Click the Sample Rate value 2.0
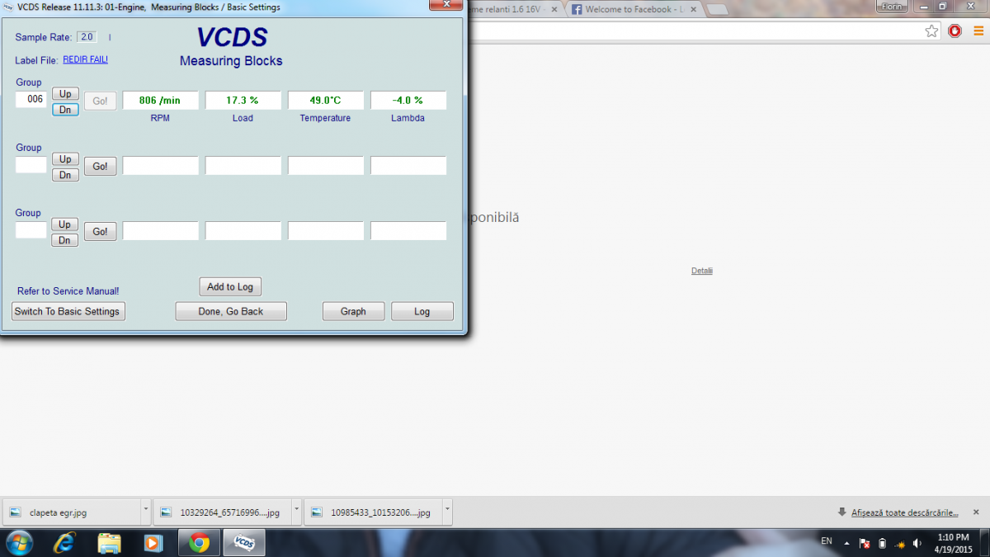 (87, 37)
